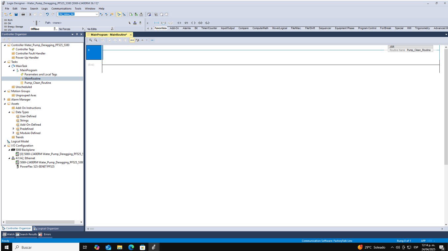The width and height of the screenshot is (448, 251).
Task: Expand the Predefined data types node
Action: pyautogui.click(x=14, y=129)
